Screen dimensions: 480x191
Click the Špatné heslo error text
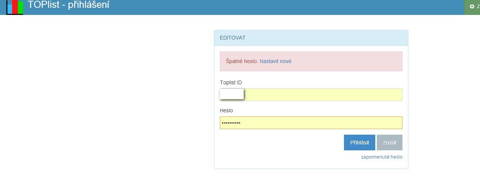point(242,61)
